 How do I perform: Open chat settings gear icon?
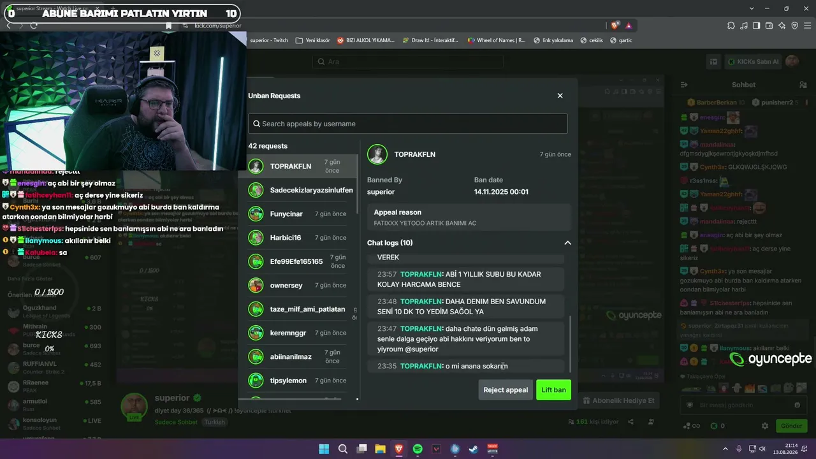[x=765, y=426]
